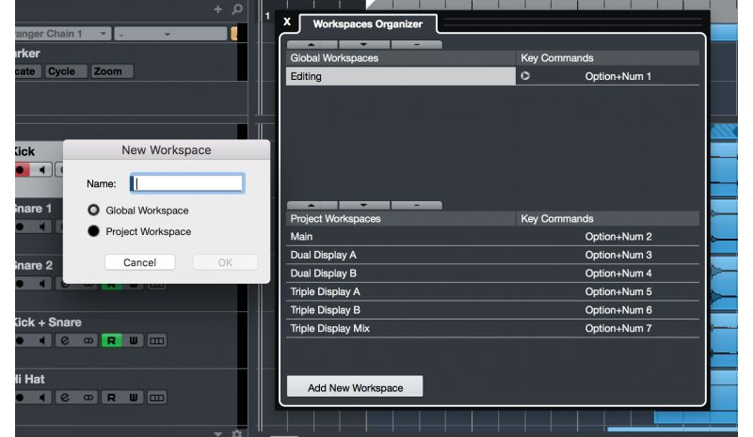This screenshot has height=437, width=753.
Task: Click OK in New Workspace dialog
Action: click(225, 262)
